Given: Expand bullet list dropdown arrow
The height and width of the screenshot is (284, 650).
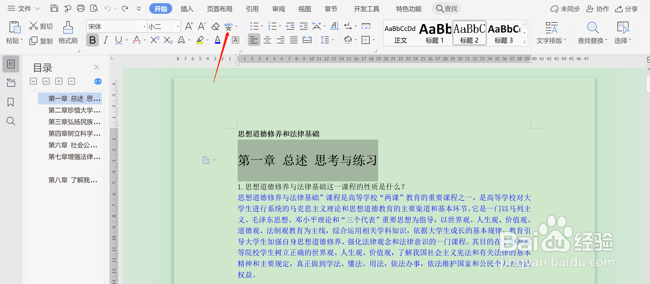Looking at the screenshot, I should (x=262, y=26).
